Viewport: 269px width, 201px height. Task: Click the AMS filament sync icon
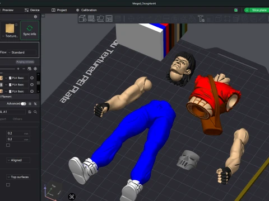click(29, 69)
